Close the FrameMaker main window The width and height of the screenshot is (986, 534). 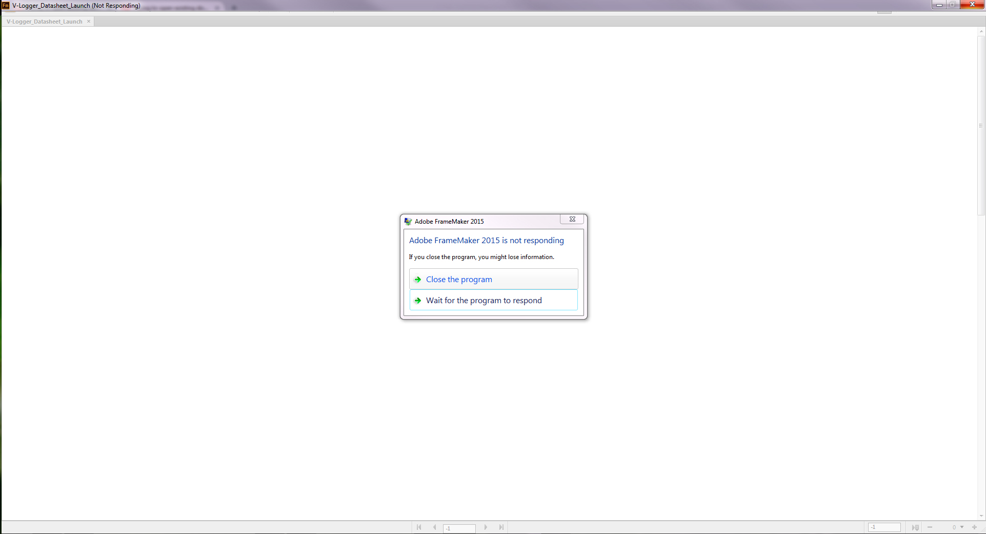click(972, 5)
